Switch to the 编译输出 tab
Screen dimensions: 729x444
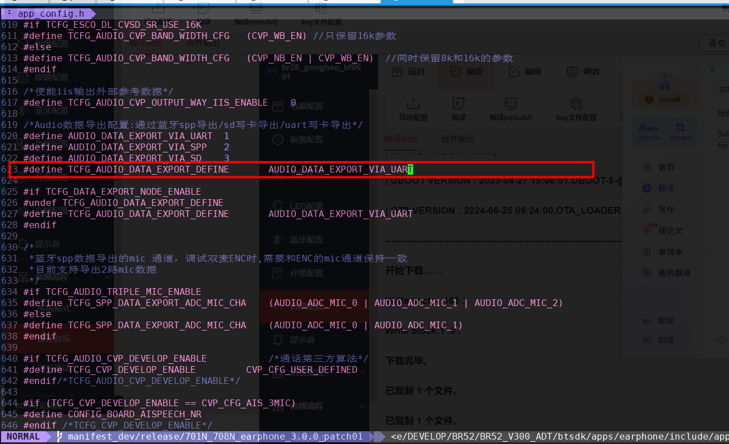[x=400, y=139]
